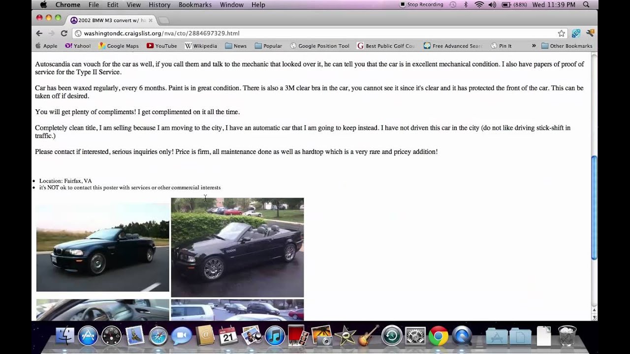Launch Safari from the dock
Screen dimensions: 630x354
point(158,336)
